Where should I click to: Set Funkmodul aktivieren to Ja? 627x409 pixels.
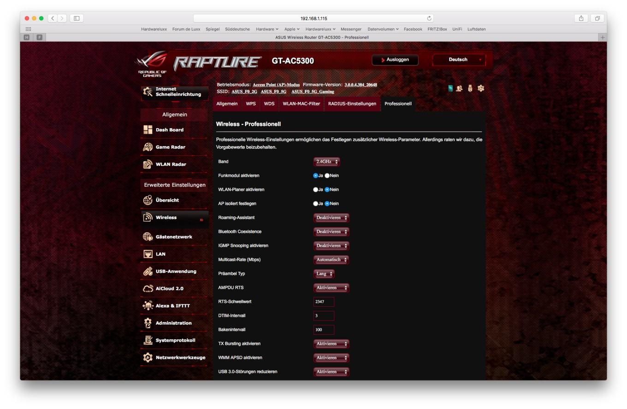click(x=316, y=176)
